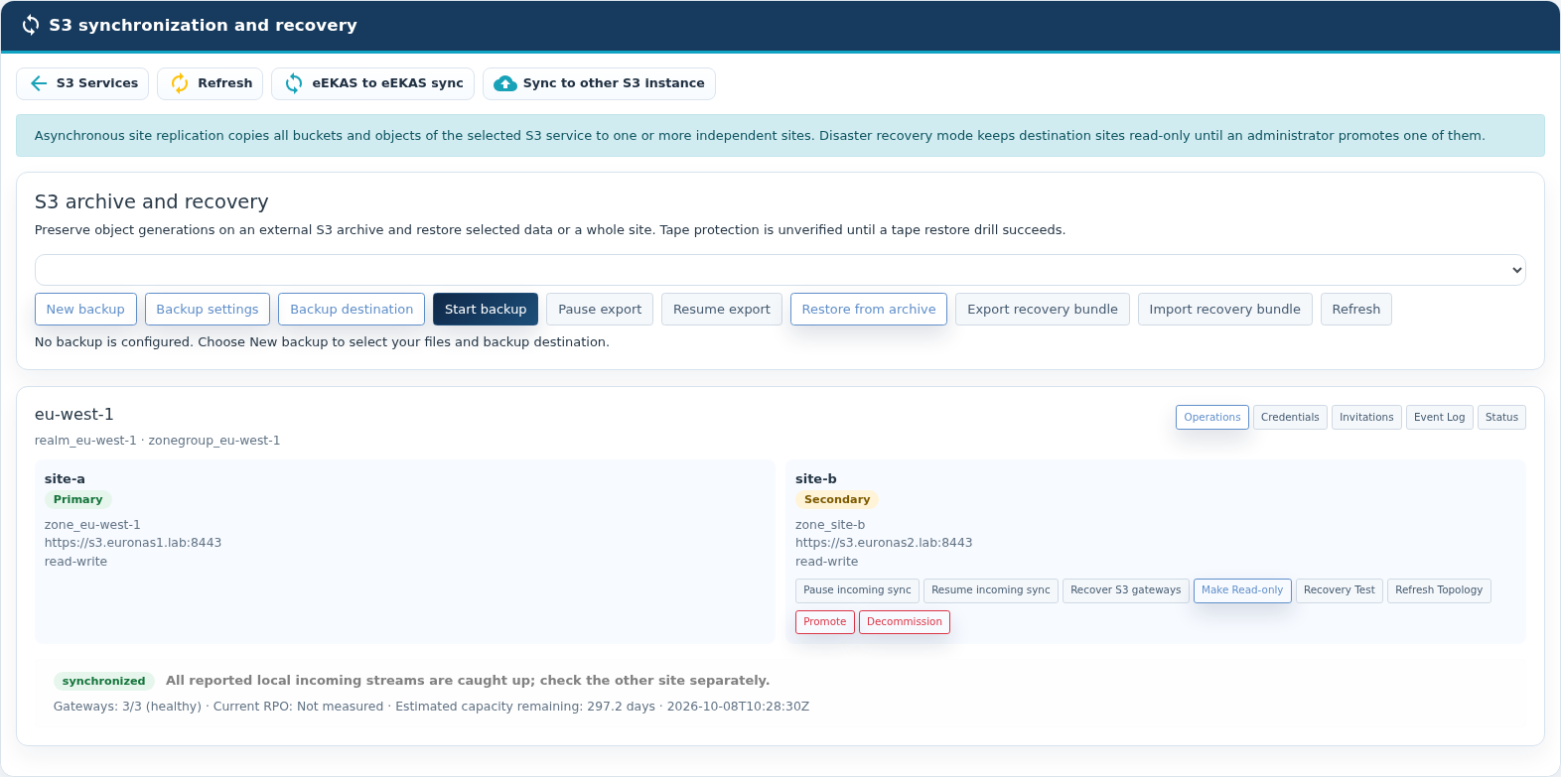The height and width of the screenshot is (778, 1561).
Task: Click the https://s3.euronas1.lab:8443 endpoint text
Action: coord(133,543)
